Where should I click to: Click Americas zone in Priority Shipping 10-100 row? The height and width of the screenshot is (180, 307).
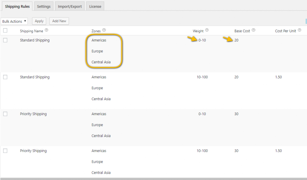point(99,151)
